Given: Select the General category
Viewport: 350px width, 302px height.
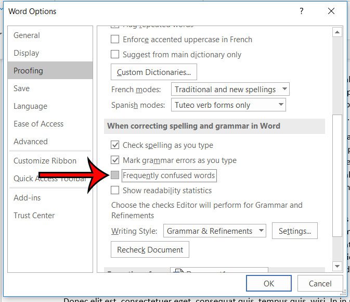Looking at the screenshot, I should (x=50, y=35).
